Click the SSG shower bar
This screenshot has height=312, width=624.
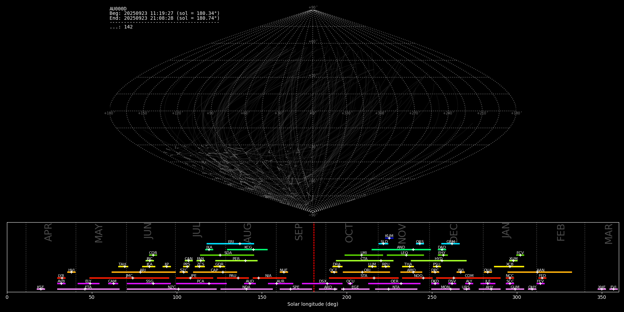point(149,284)
